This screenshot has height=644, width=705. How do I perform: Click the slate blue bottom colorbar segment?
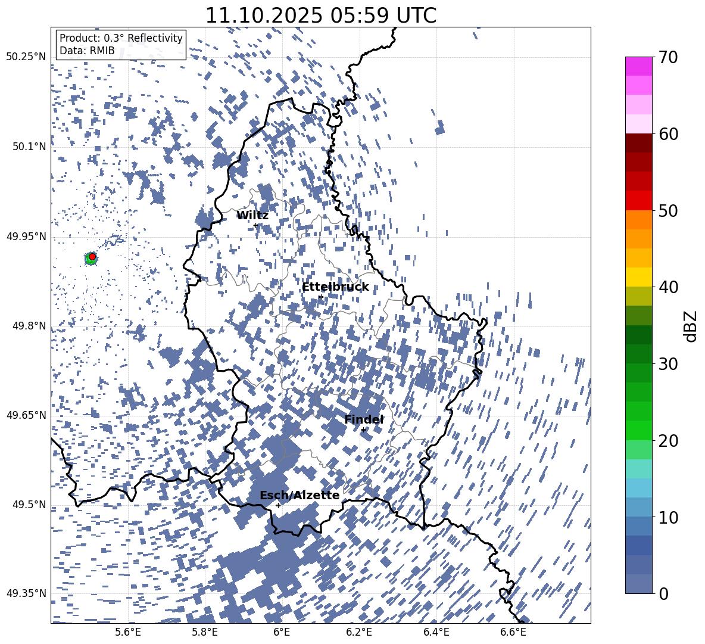click(638, 584)
